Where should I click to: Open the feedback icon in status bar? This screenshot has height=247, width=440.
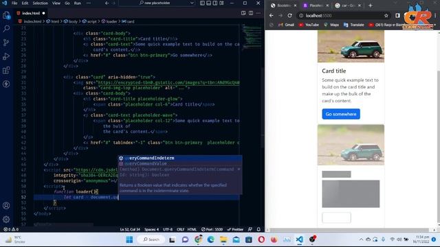coord(250,229)
